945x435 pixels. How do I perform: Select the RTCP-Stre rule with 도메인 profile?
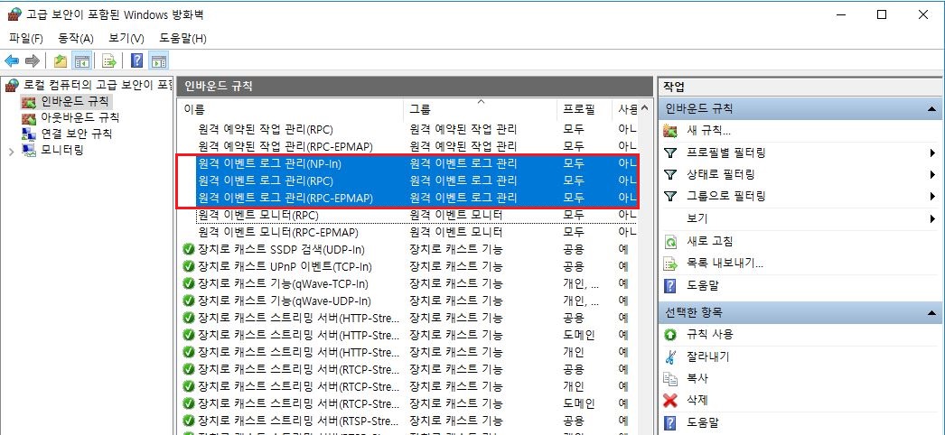pos(298,403)
